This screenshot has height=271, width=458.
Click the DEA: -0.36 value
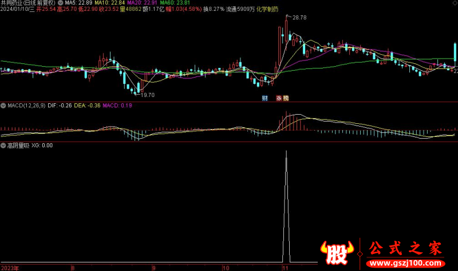coord(87,106)
